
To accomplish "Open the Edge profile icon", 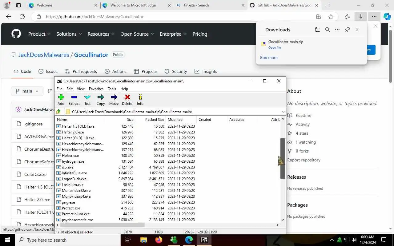I will pos(7,5).
